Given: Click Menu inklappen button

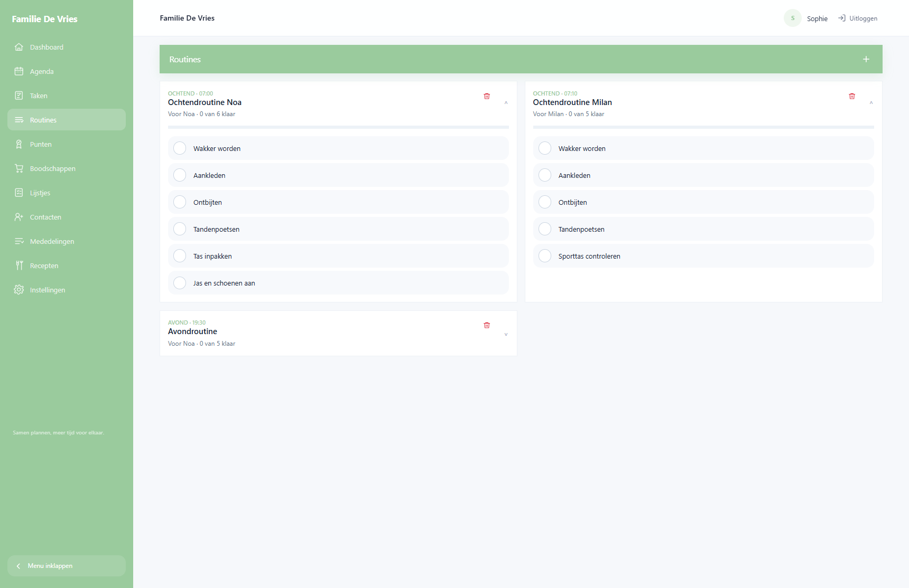Looking at the screenshot, I should pos(67,566).
